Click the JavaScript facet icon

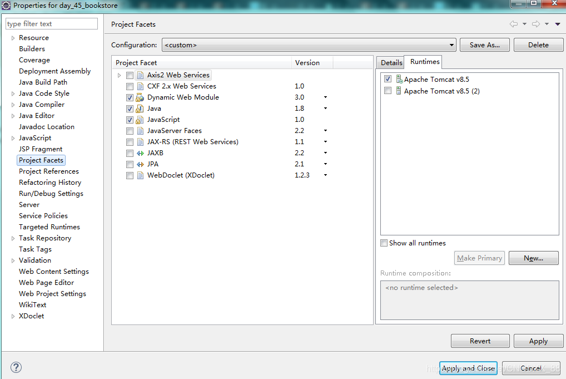(x=140, y=120)
